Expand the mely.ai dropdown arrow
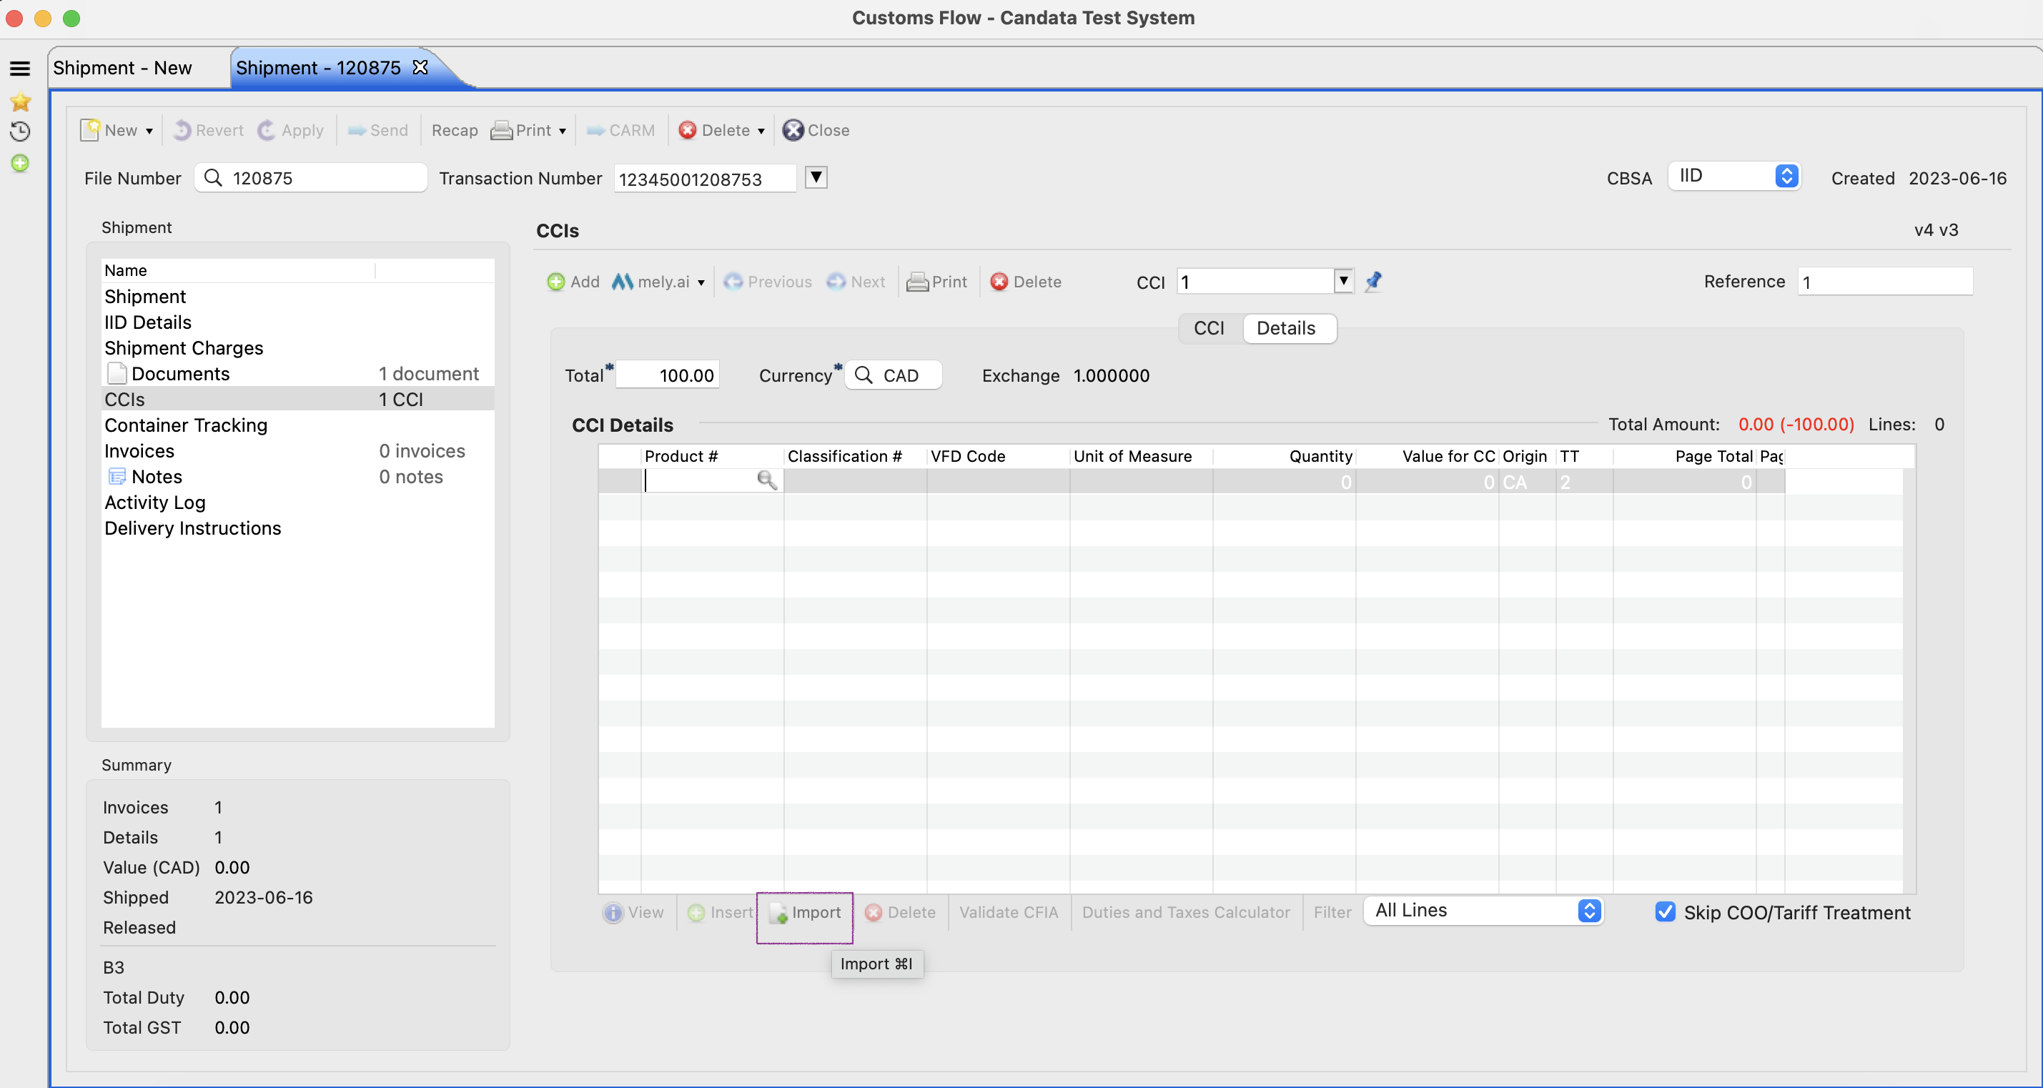The width and height of the screenshot is (2043, 1088). [x=701, y=282]
